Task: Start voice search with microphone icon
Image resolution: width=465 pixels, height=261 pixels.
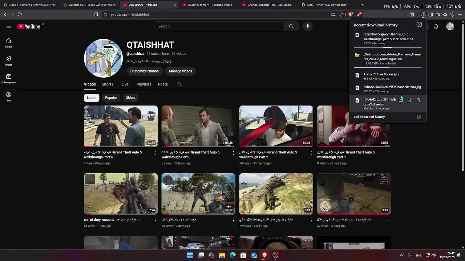Action: [x=308, y=26]
